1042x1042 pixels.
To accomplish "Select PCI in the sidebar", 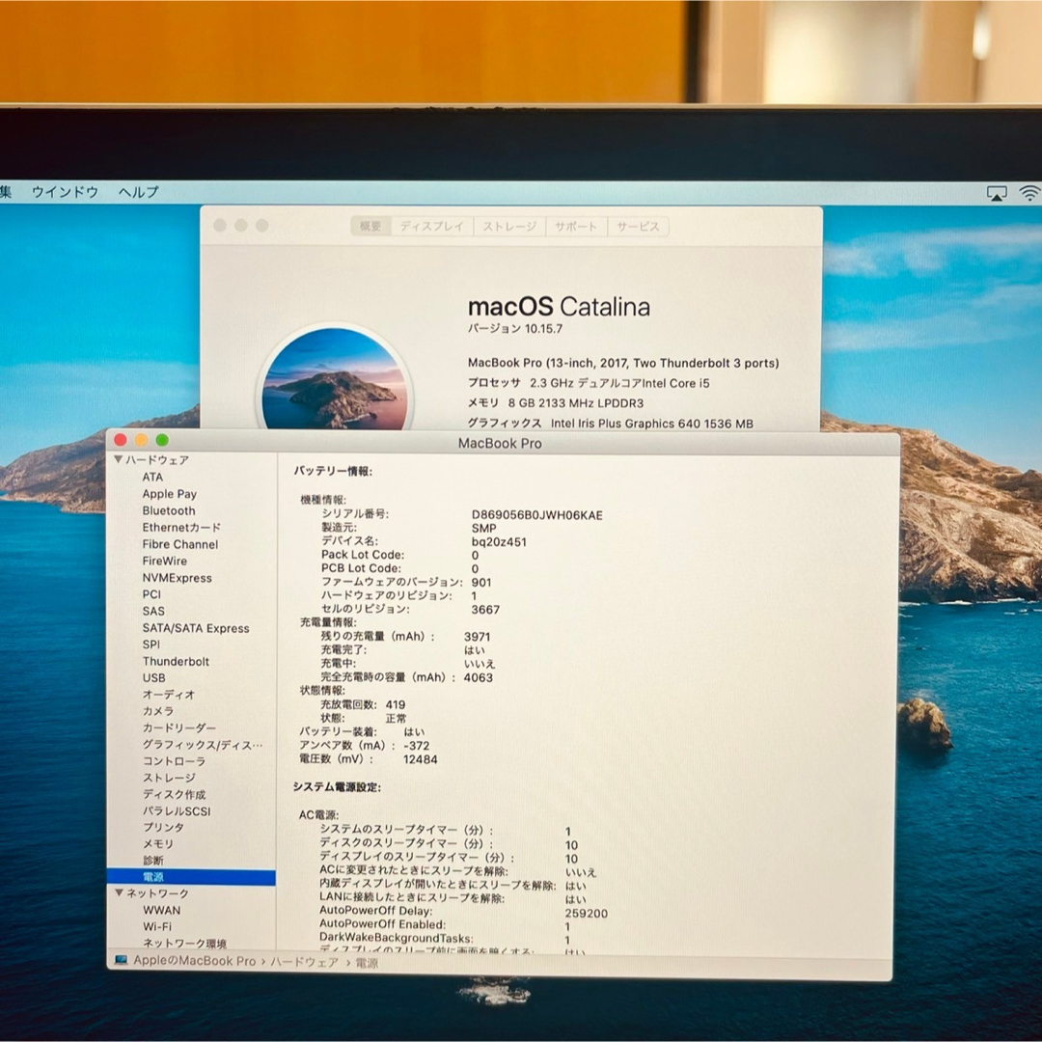I will coord(151,594).
